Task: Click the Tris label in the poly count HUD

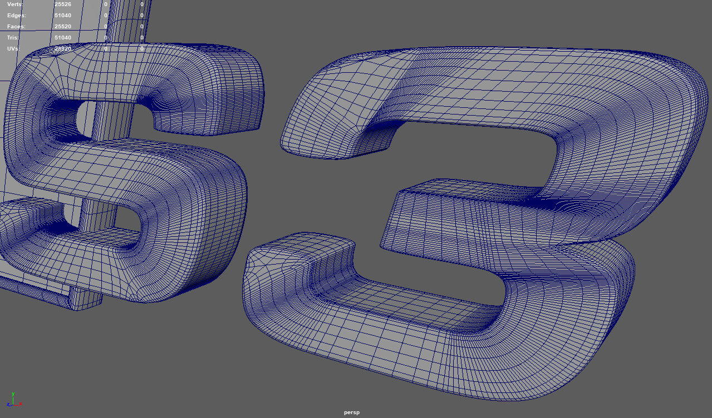Action: [x=13, y=38]
